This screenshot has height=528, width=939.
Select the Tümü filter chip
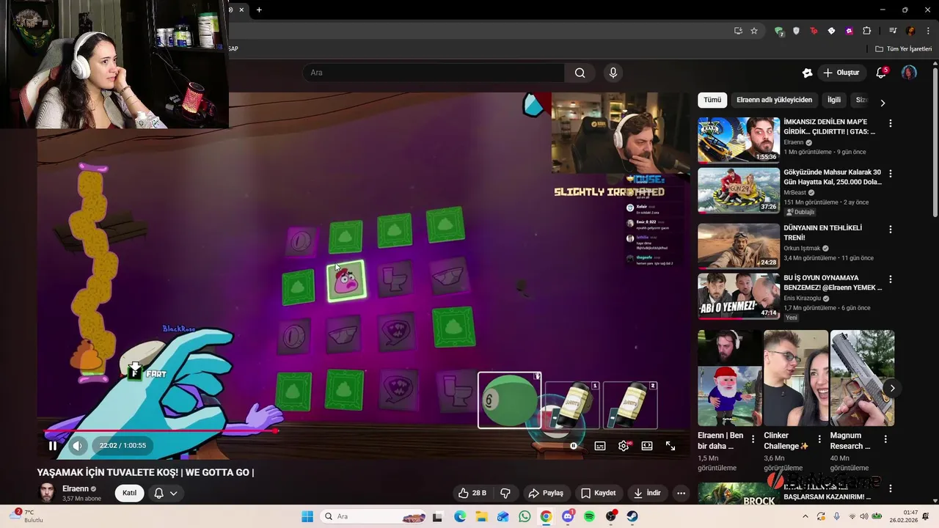712,100
